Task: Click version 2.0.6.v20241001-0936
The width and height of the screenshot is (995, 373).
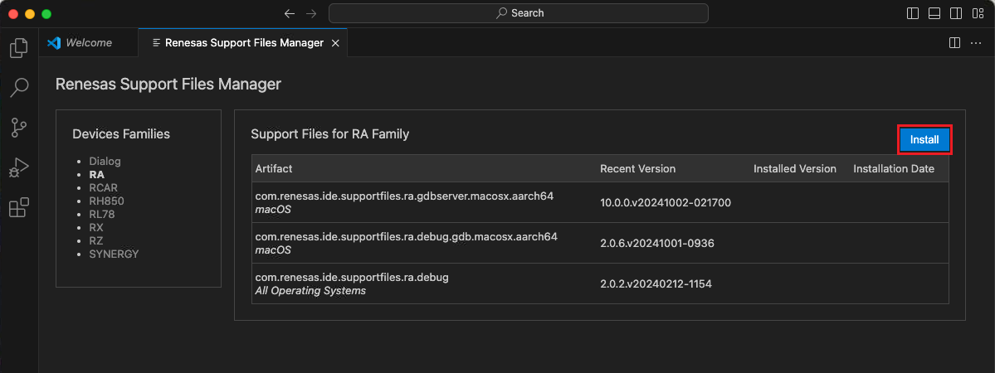Action: click(657, 244)
